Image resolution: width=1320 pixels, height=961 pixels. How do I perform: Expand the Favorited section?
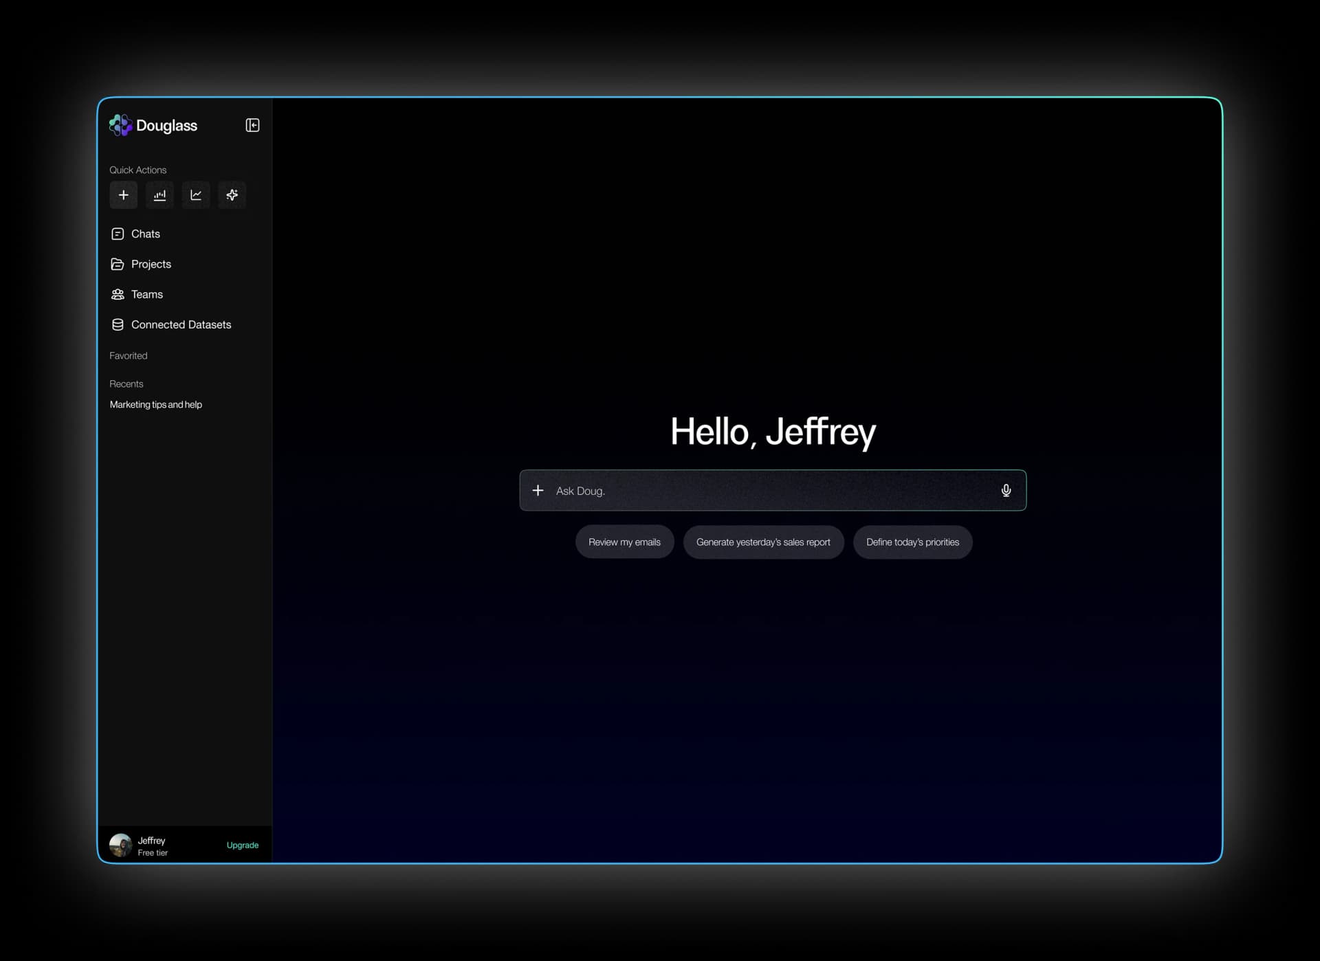[x=129, y=355]
